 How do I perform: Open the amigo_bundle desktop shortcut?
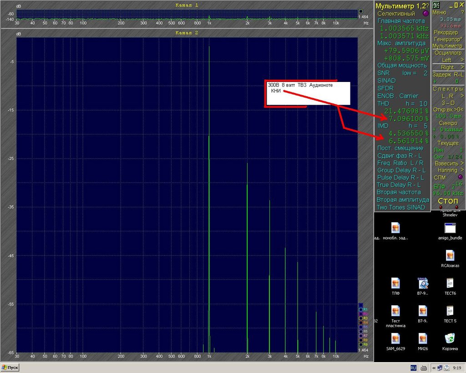450,231
